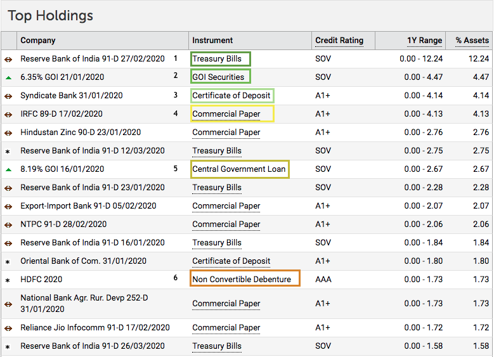Click the 1Y Range column header

(424, 41)
